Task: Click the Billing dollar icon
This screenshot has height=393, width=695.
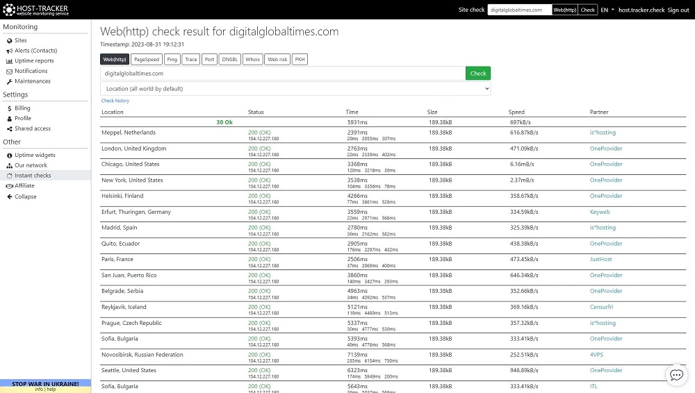Action: [x=9, y=108]
